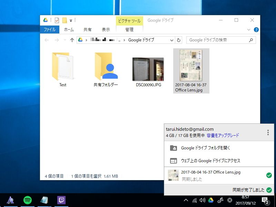Open Twitch app from the taskbar
The height and width of the screenshot is (207, 276).
[x=61, y=200]
